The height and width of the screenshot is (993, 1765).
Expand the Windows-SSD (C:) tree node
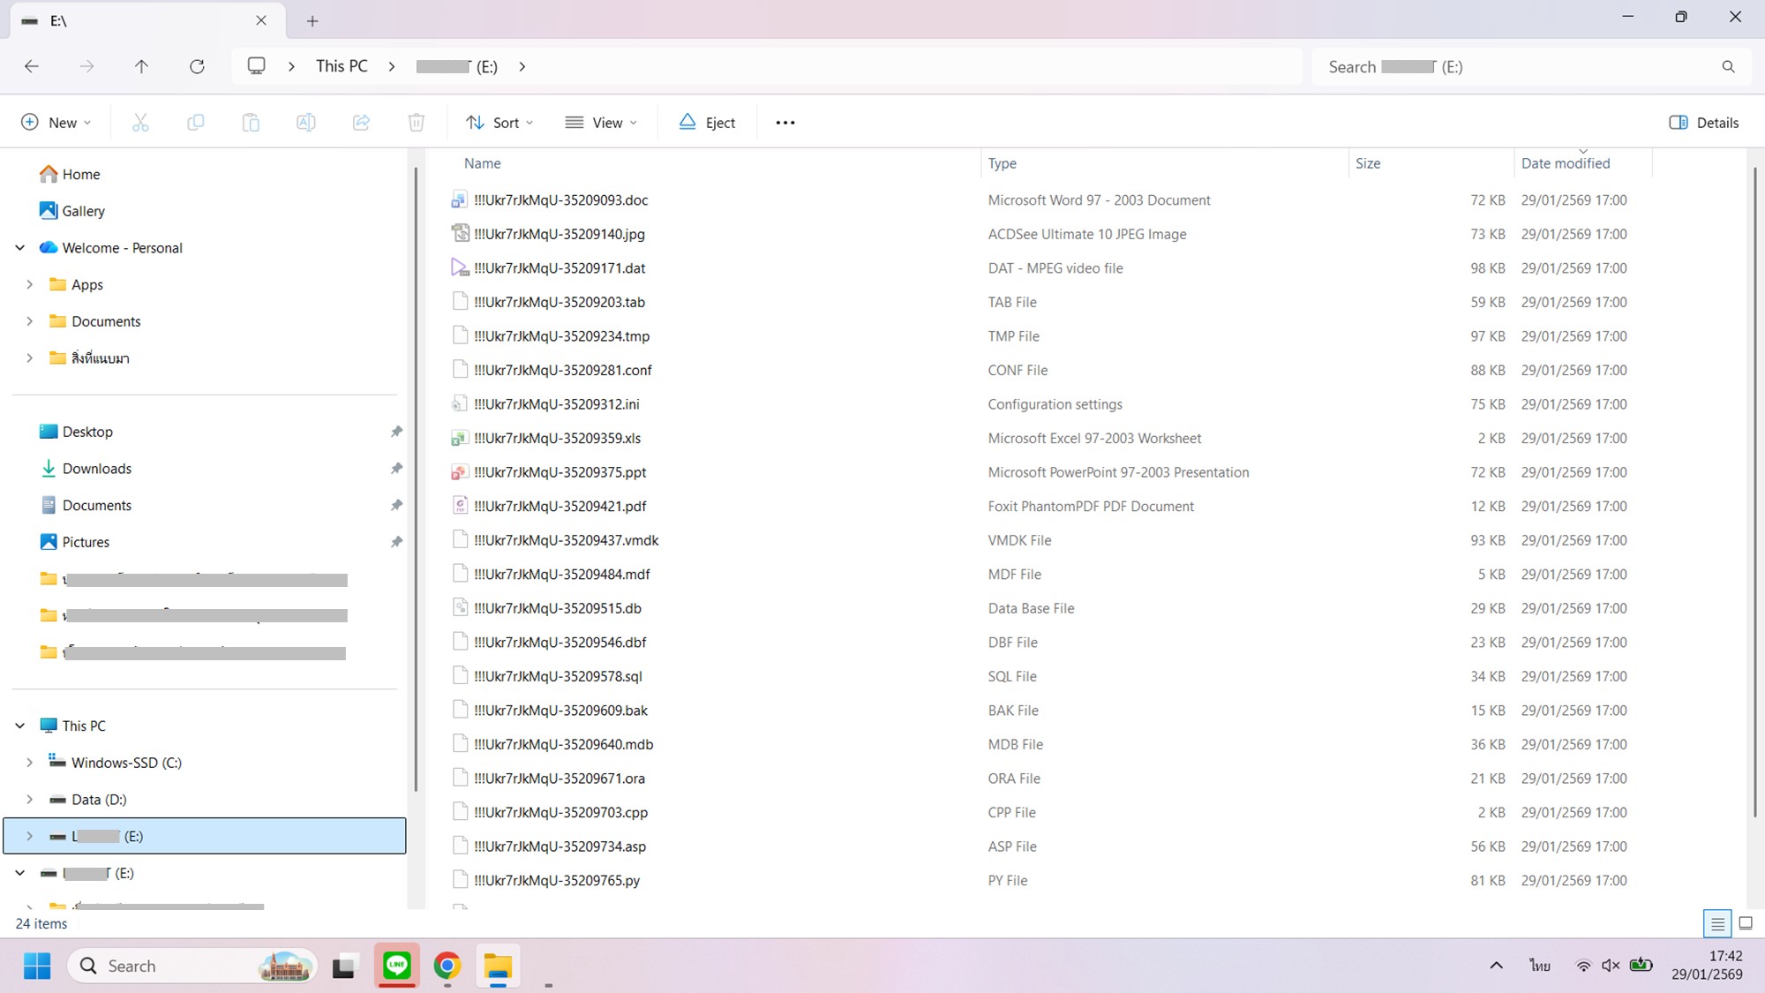click(29, 763)
